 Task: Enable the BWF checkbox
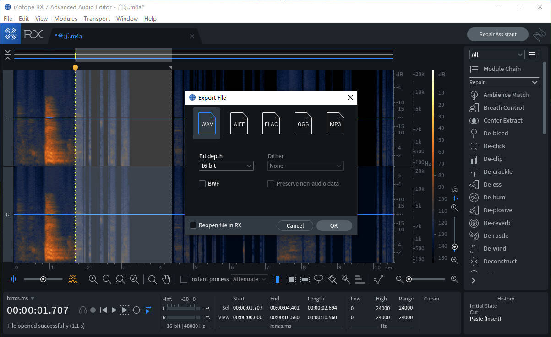pos(202,183)
